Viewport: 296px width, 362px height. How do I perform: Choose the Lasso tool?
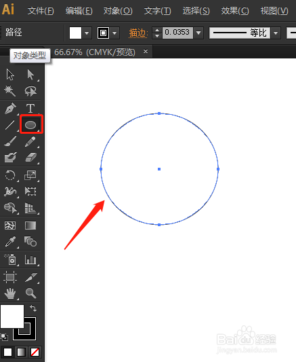click(x=30, y=91)
